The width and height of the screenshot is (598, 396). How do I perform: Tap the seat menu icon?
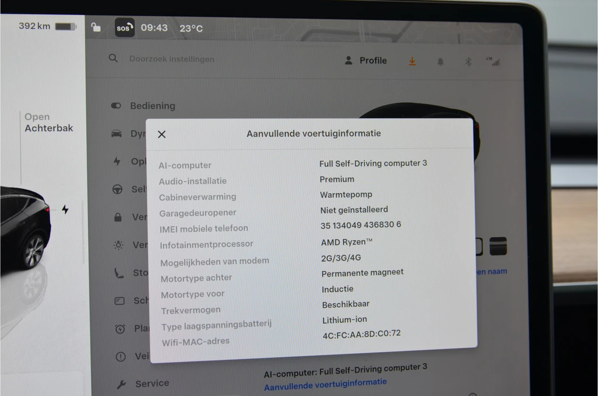(119, 273)
